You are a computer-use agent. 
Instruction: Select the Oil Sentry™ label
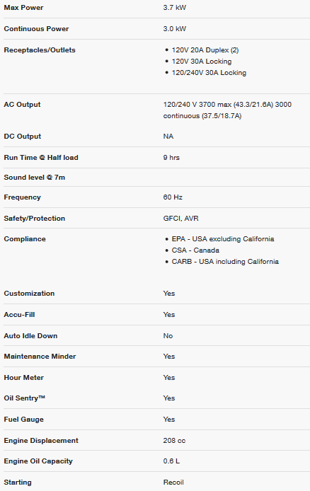pyautogui.click(x=25, y=398)
